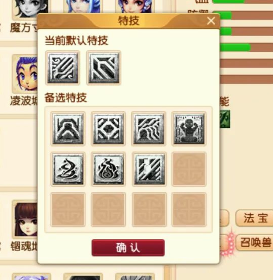Select the first default skill with diagonal stripes
The height and width of the screenshot is (280, 273).
click(63, 68)
